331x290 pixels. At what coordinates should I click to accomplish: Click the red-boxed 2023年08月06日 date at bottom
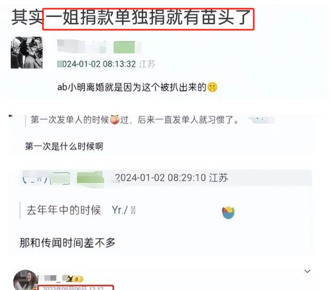(x=76, y=288)
